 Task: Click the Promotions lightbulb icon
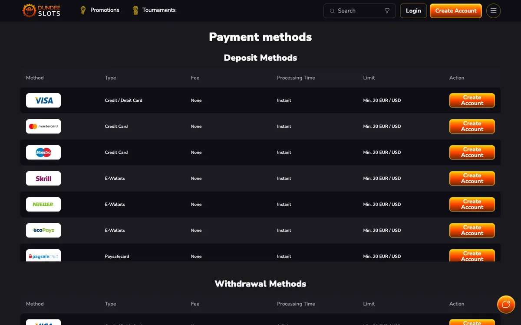pos(83,10)
